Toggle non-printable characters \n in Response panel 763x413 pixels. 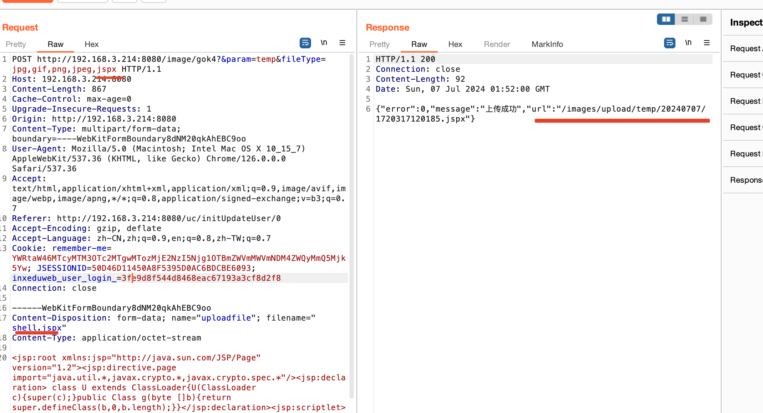tap(688, 43)
